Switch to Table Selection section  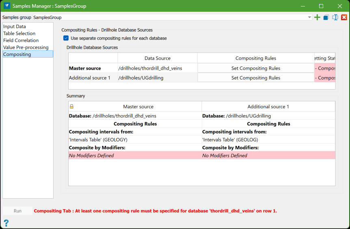pos(19,33)
